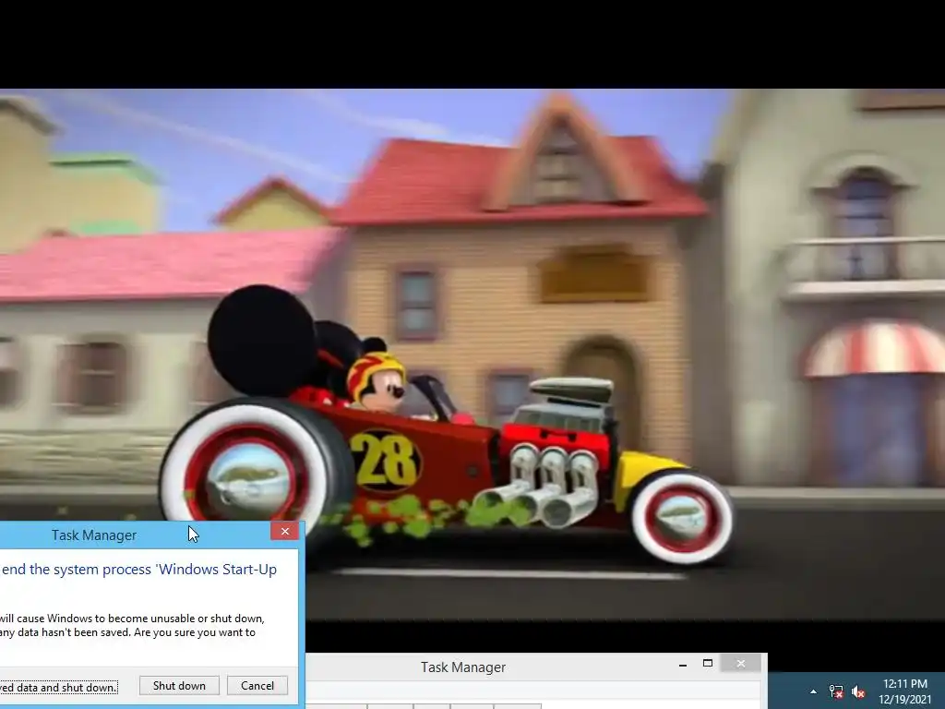Close the Task Manager confirmation dialog
Image resolution: width=945 pixels, height=709 pixels.
coord(284,531)
